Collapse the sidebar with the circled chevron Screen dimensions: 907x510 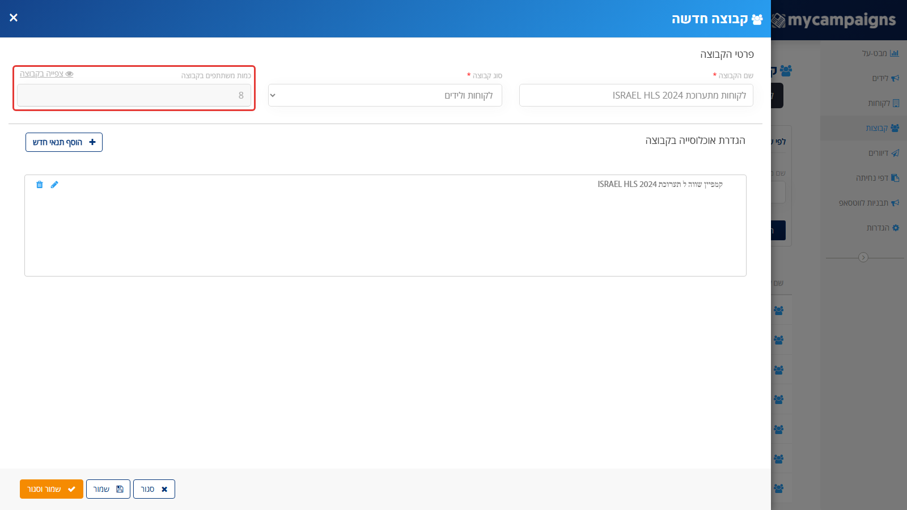click(x=863, y=257)
